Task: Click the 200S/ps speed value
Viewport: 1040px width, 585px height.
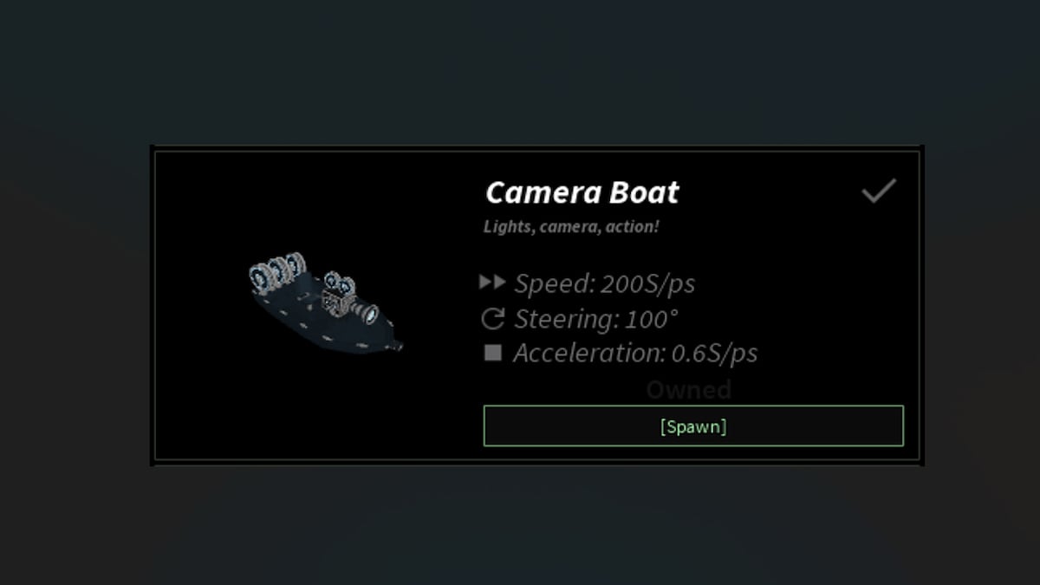Action: 647,283
